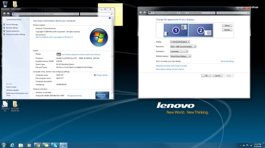Open What display settings should I choose

point(170,69)
